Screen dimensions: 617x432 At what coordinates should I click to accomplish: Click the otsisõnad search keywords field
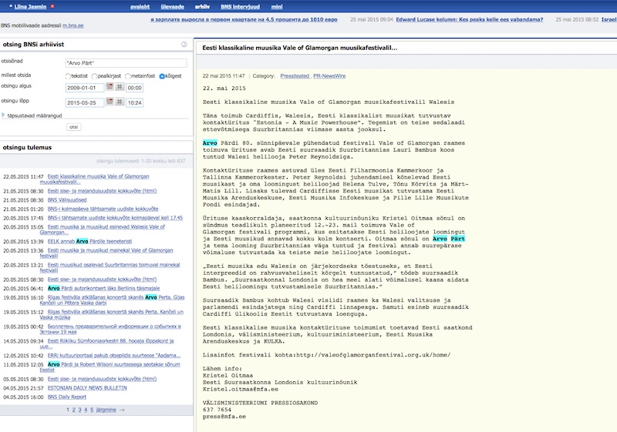tap(126, 63)
